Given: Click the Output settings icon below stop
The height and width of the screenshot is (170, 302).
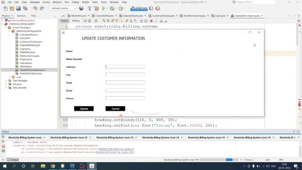Looking at the screenshot, I should click(3, 151).
